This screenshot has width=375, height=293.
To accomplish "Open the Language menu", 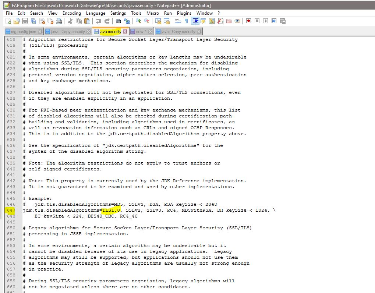I will (96, 13).
